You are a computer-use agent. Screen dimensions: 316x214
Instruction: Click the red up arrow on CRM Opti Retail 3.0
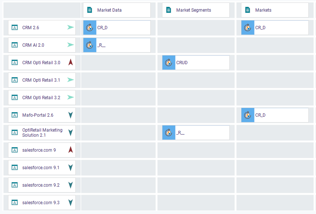pos(71,63)
